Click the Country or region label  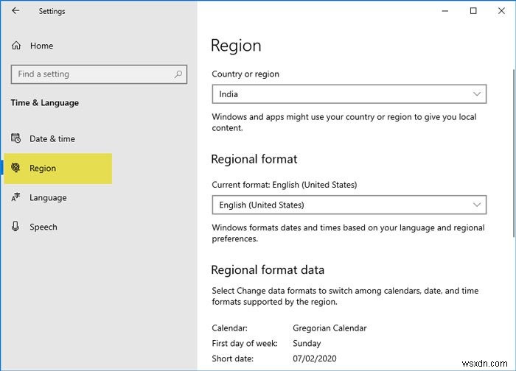click(x=245, y=74)
